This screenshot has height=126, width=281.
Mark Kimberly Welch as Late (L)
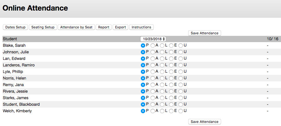162,111
